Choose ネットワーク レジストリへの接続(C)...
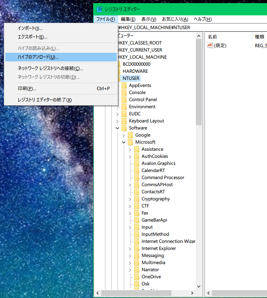267x298 pixels. pos(61,68)
